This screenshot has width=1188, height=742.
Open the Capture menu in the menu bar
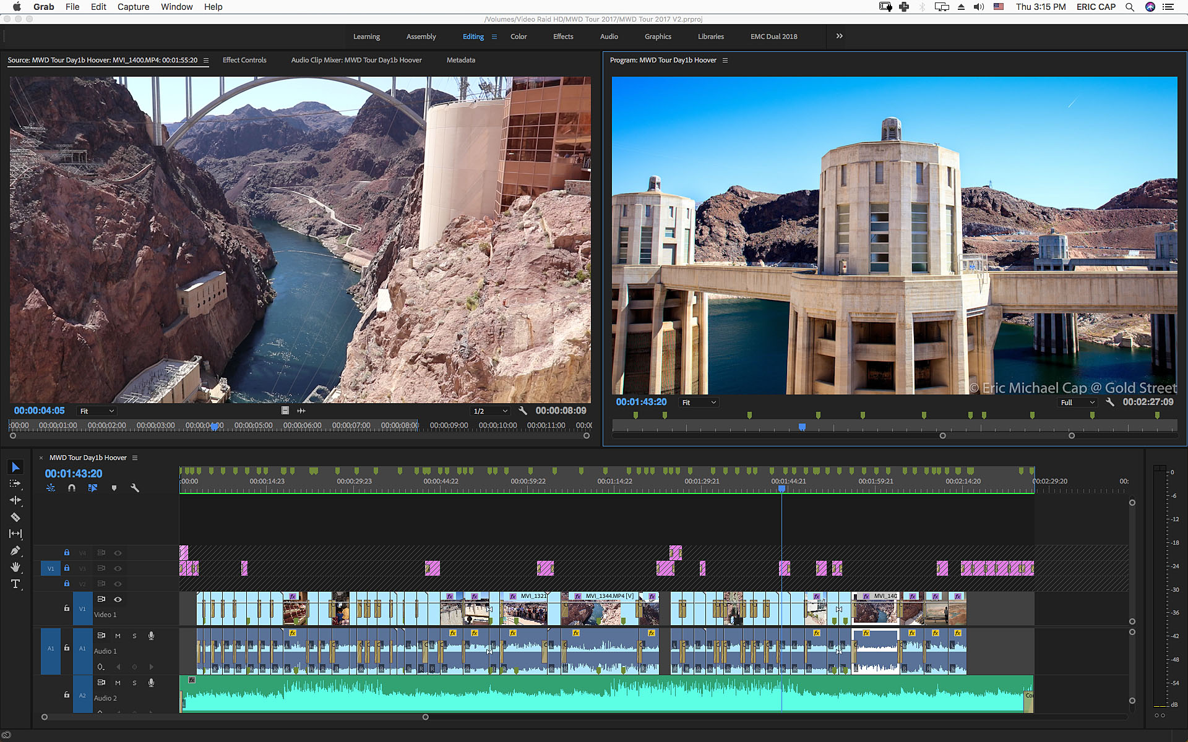pos(133,7)
